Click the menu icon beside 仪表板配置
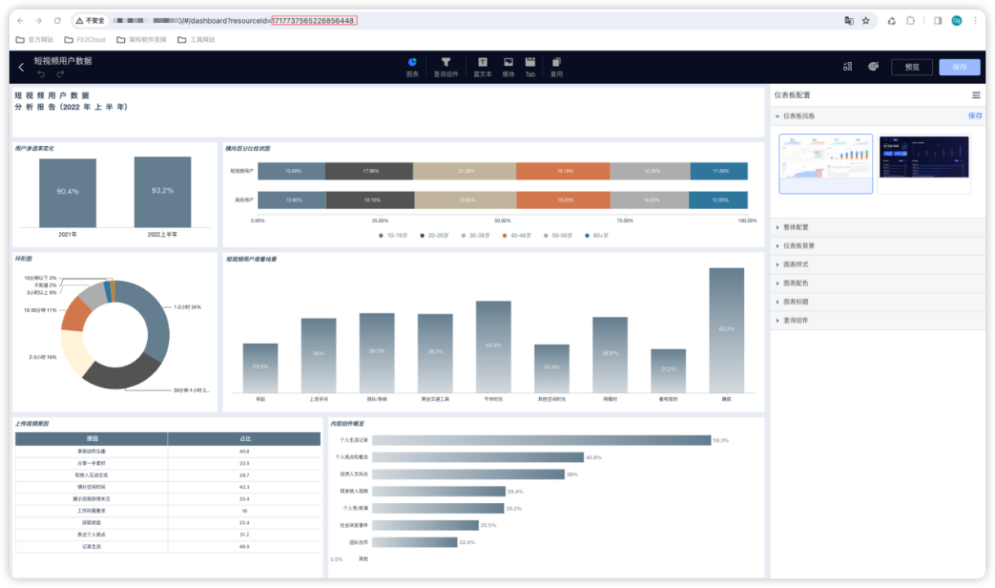The width and height of the screenshot is (995, 588). (976, 96)
